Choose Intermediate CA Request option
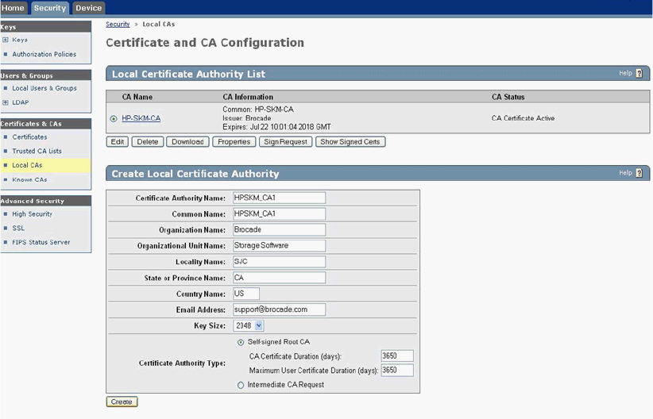The image size is (653, 419). click(x=241, y=385)
